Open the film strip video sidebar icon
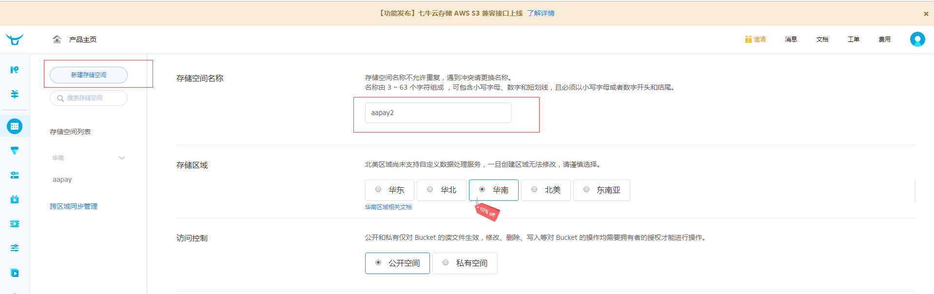Screen dimensions: 934x294 (15, 224)
